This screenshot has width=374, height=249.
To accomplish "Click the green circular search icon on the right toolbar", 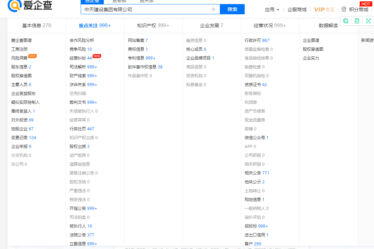I will coord(346,21).
